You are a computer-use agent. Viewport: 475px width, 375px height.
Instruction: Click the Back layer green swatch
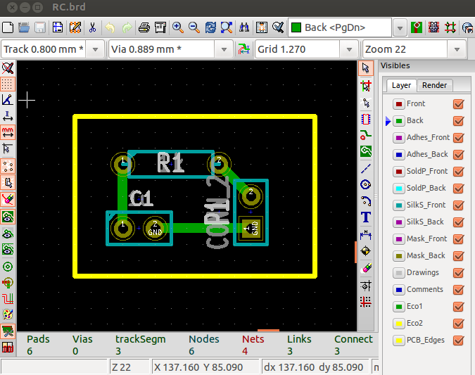click(399, 121)
